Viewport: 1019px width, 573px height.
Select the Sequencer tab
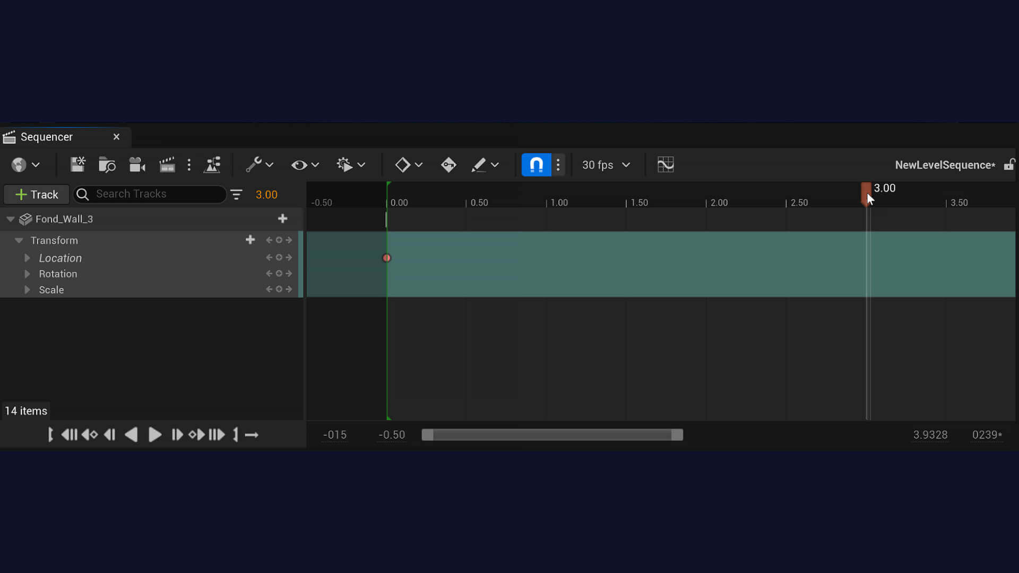(x=47, y=137)
